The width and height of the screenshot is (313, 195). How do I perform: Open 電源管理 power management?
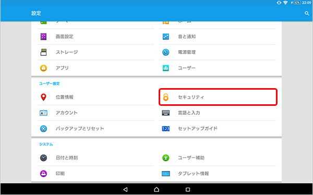click(x=218, y=52)
